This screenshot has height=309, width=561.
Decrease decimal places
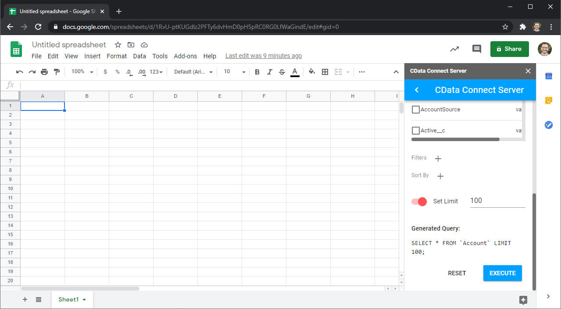129,72
